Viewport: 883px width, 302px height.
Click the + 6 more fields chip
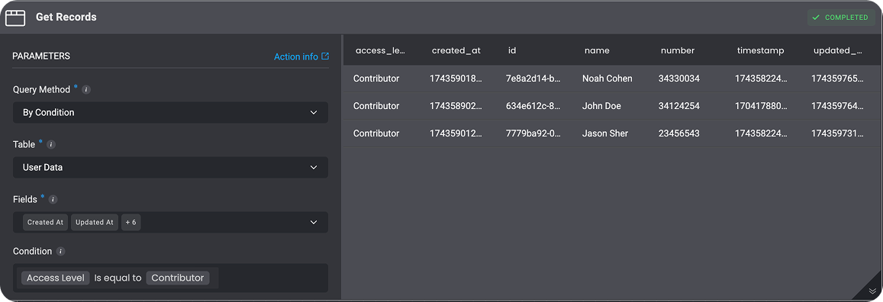coord(131,222)
